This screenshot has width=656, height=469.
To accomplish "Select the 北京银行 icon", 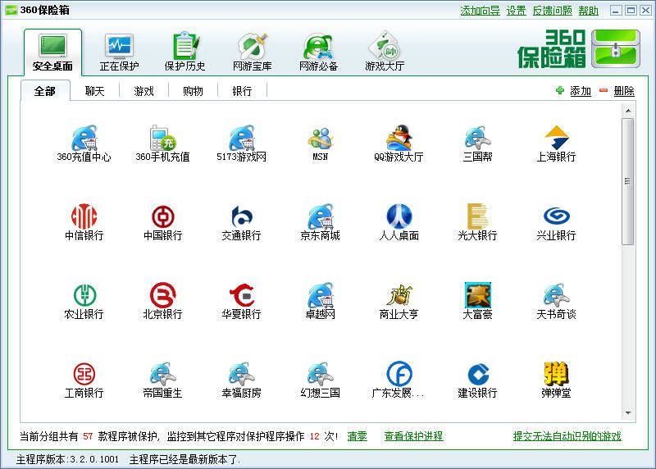I will pyautogui.click(x=162, y=301).
